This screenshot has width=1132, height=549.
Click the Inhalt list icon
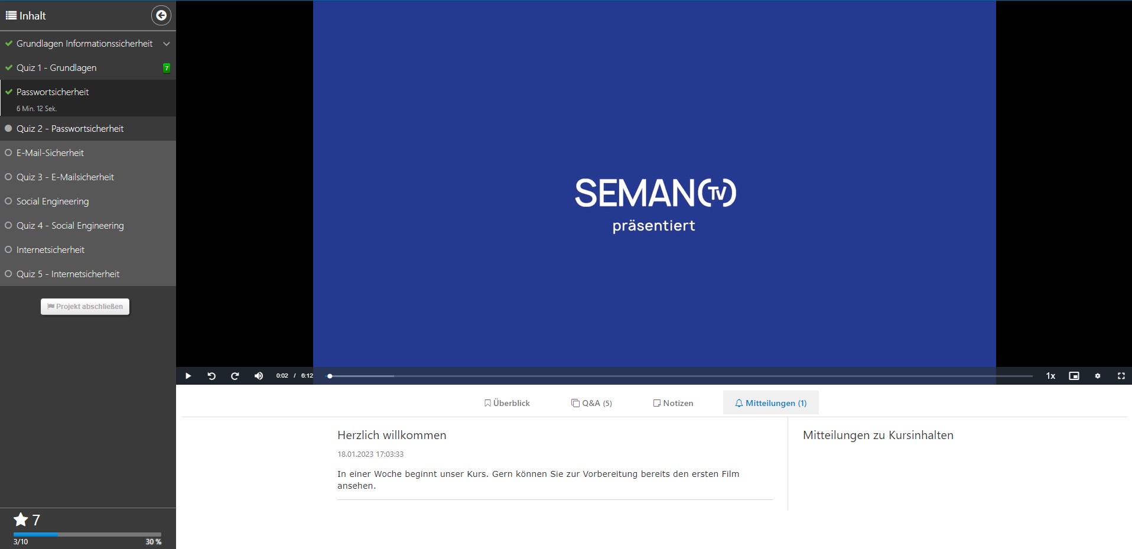tap(11, 15)
